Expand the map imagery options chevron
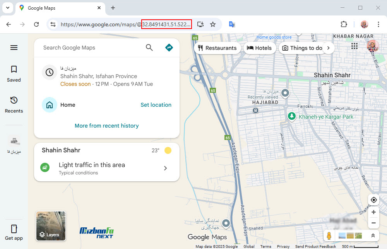 tap(373, 235)
